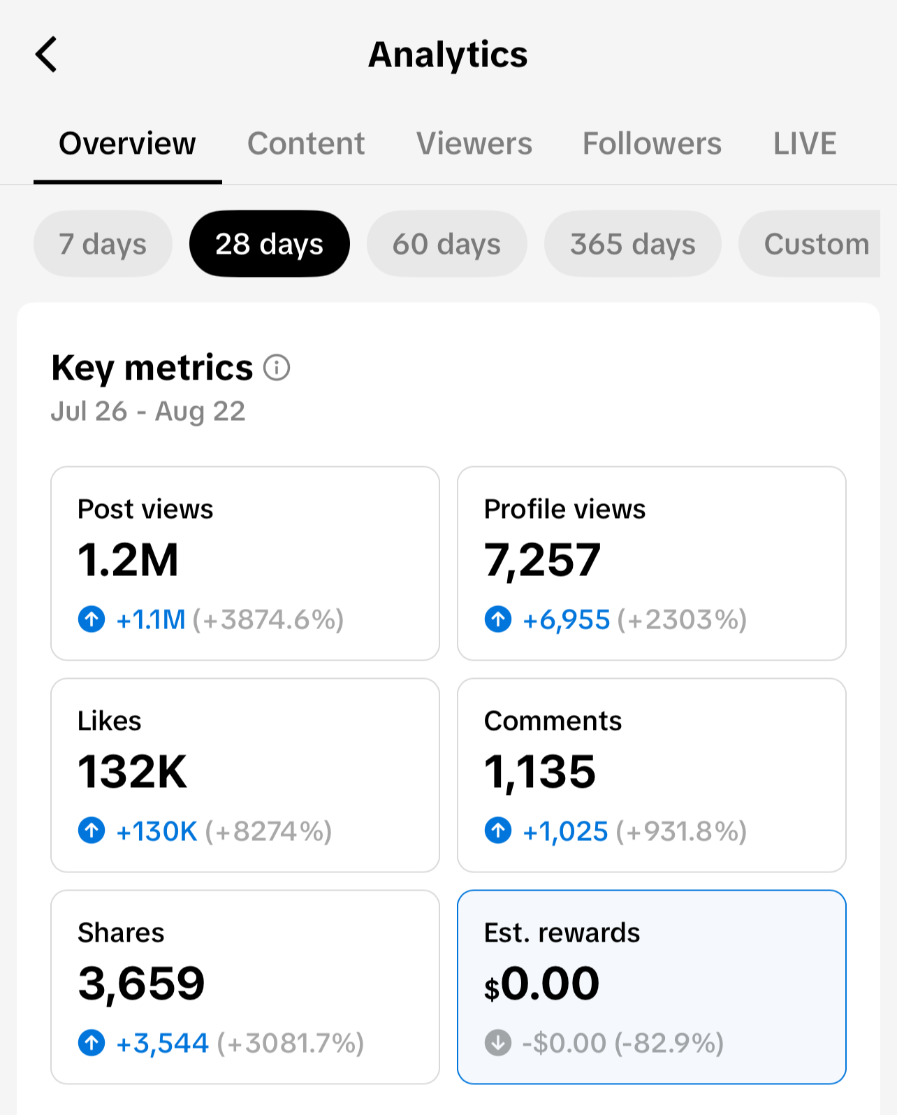
Task: Tap the Post views up-arrow icon
Action: click(92, 619)
